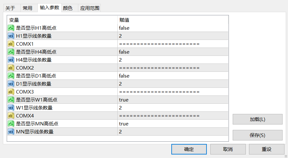
Task: Open the value cell of 是否显示H4高低点
Action: (173, 52)
